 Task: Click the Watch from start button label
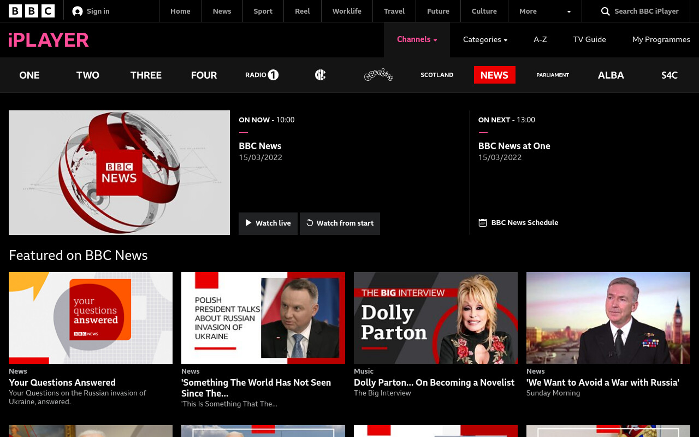(x=345, y=223)
